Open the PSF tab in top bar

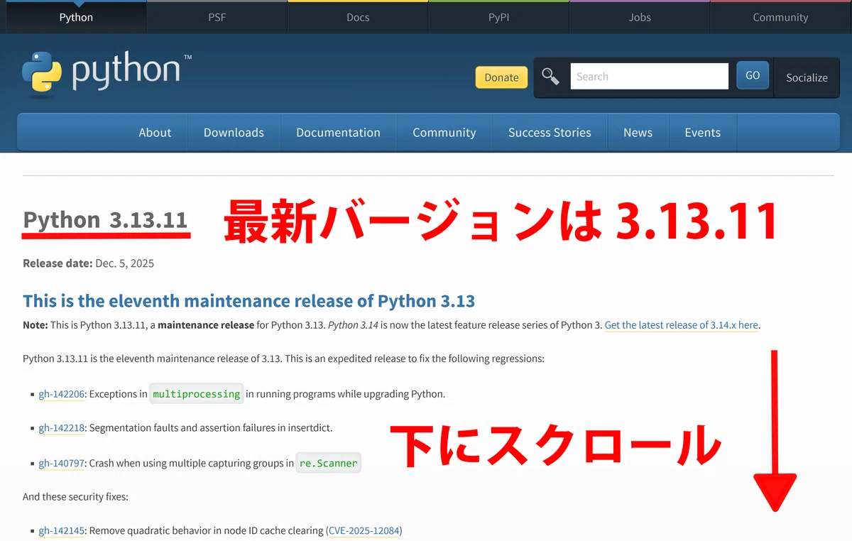(217, 17)
